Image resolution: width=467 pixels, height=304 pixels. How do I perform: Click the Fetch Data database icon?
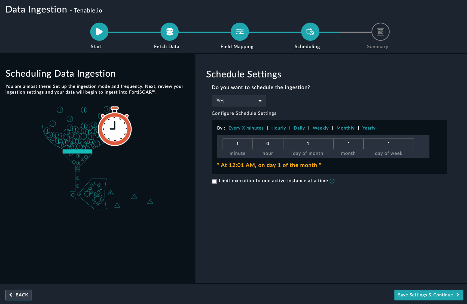(x=169, y=32)
